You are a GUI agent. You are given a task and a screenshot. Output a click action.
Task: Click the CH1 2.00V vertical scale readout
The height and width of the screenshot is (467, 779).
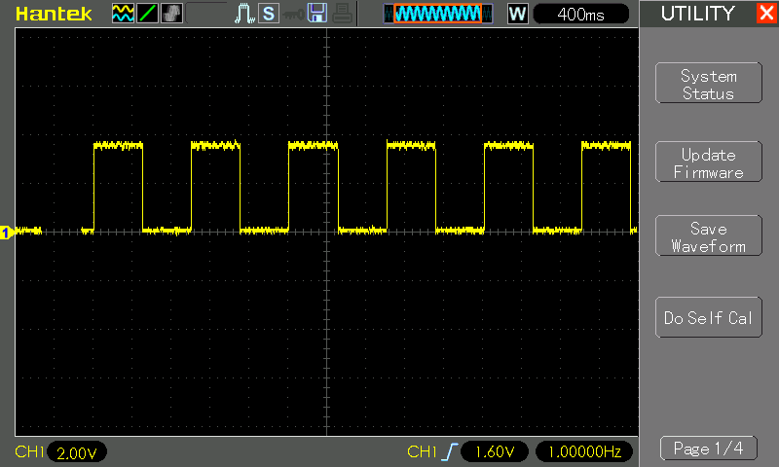click(76, 452)
